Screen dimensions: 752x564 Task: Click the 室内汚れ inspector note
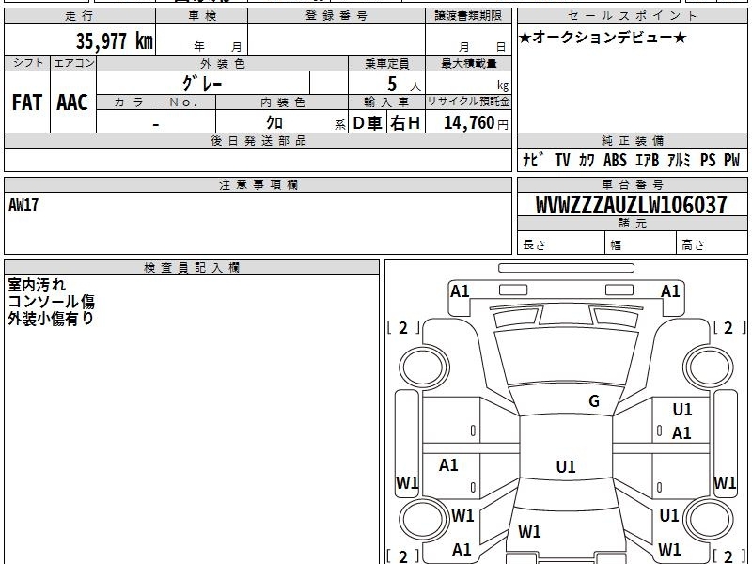click(37, 285)
